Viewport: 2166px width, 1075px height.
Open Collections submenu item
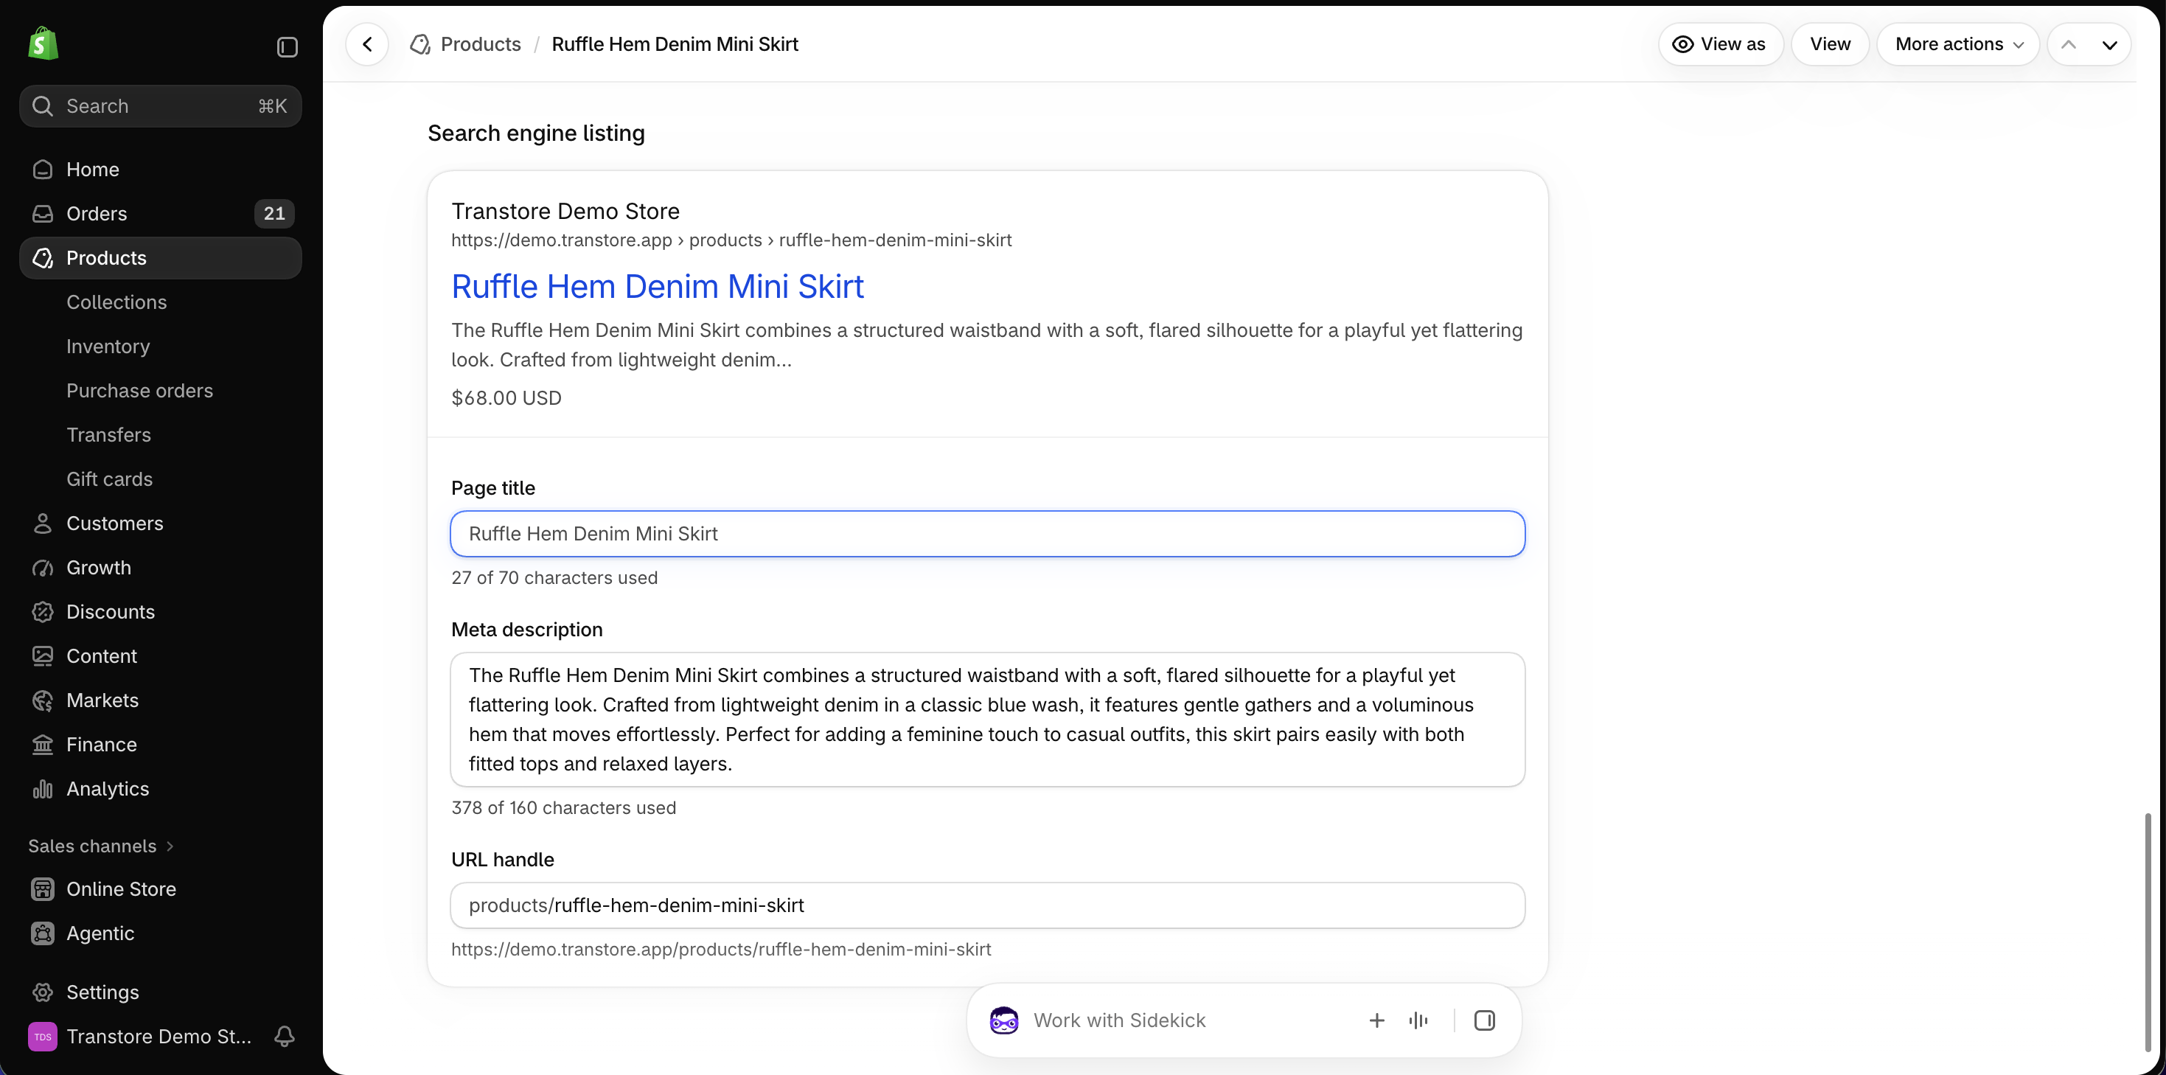tap(116, 302)
